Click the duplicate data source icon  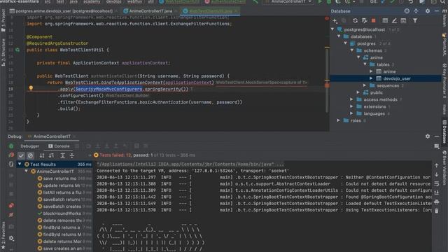344,21
